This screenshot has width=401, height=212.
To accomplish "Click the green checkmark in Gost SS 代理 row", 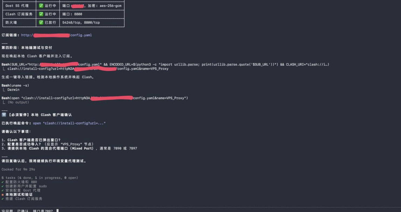I will point(41,6).
